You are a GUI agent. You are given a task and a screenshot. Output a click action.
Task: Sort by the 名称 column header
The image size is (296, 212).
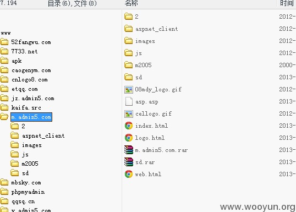pos(131,3)
